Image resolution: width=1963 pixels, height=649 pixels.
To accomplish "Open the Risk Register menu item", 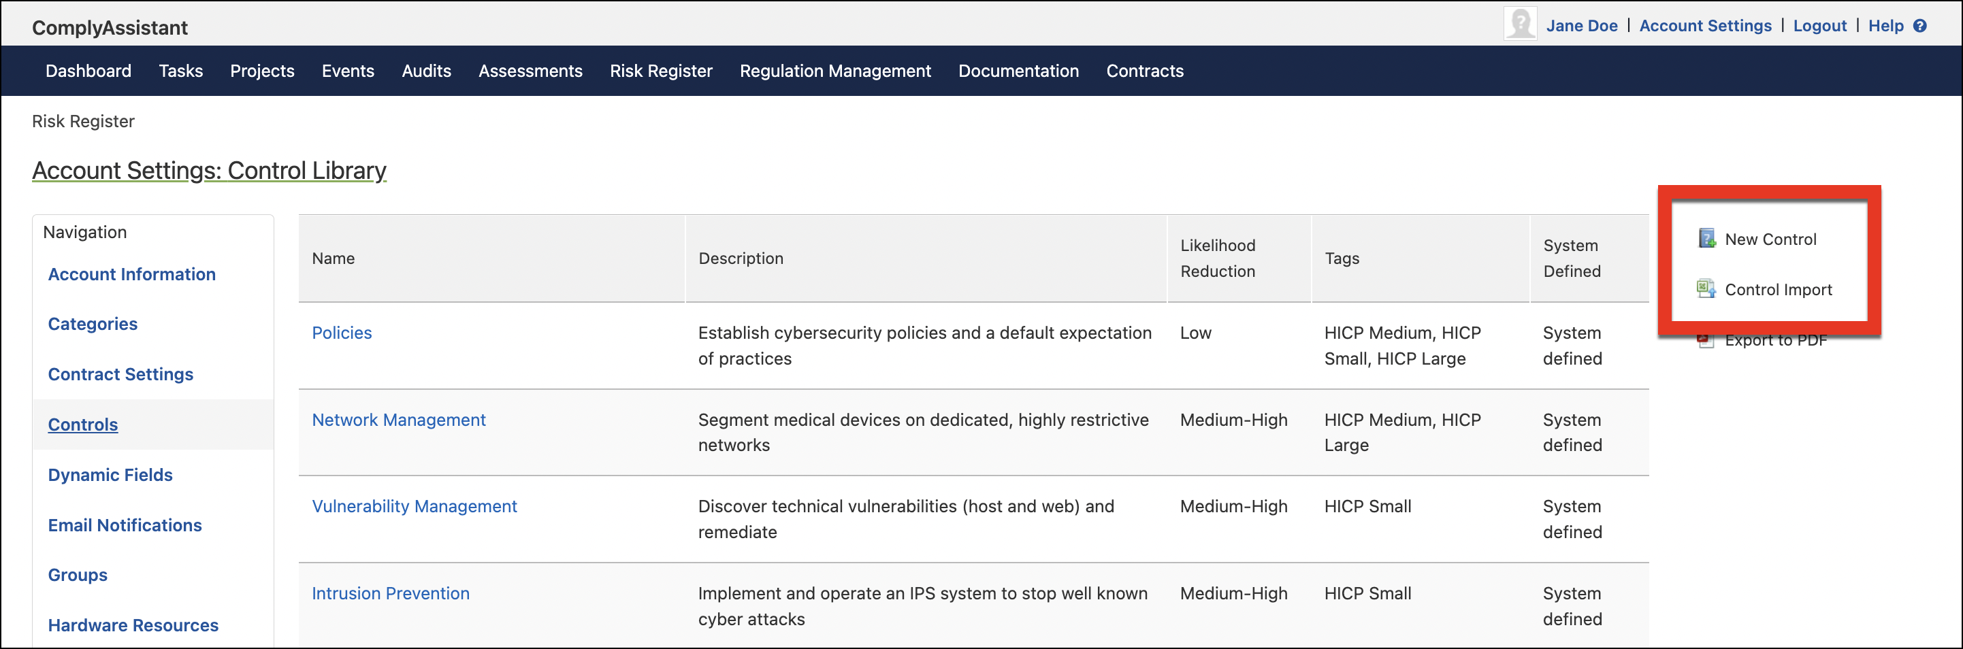I will point(661,71).
